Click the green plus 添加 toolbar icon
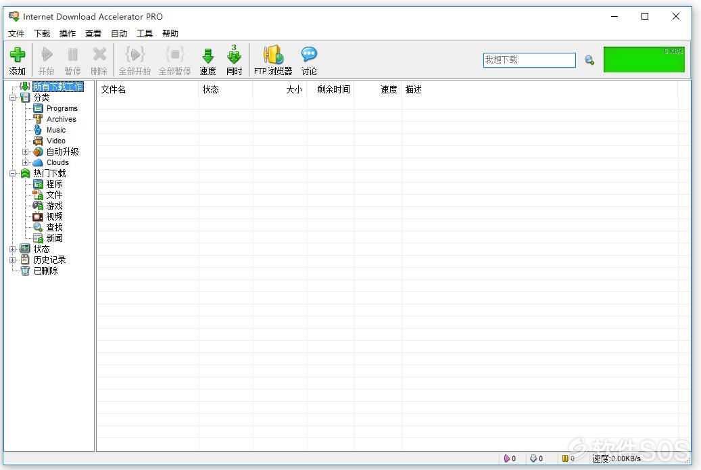The height and width of the screenshot is (470, 701). 18,55
